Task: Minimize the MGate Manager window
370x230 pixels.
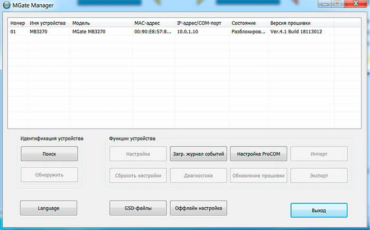Action: pyautogui.click(x=325, y=4)
